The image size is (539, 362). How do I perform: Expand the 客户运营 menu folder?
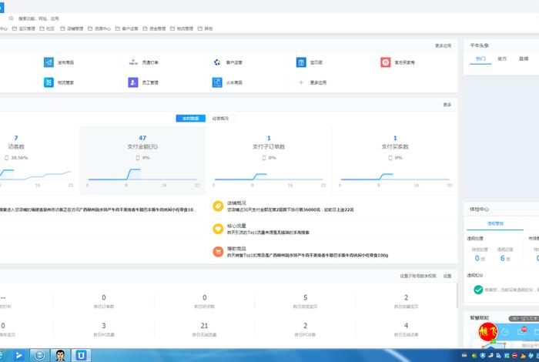pos(126,28)
